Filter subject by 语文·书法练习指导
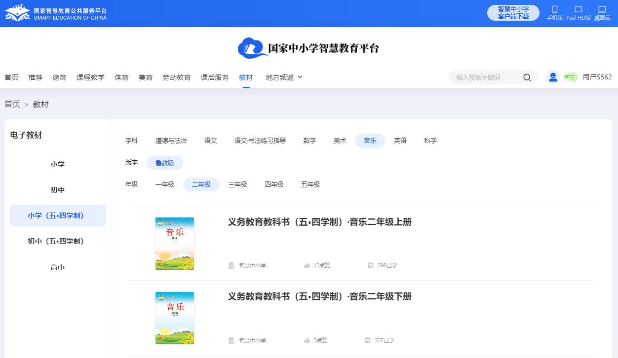618x358 pixels. [260, 141]
